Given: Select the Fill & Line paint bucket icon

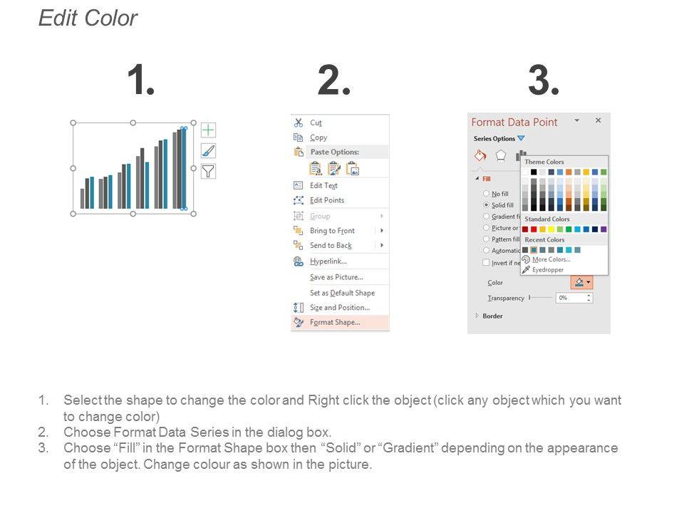Looking at the screenshot, I should (480, 156).
